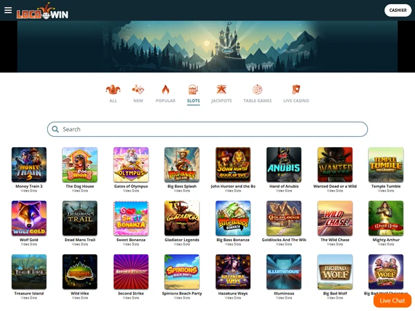The height and width of the screenshot is (311, 415).
Task: Play Gladiator Legends slot thumbnail
Action: pos(182,218)
